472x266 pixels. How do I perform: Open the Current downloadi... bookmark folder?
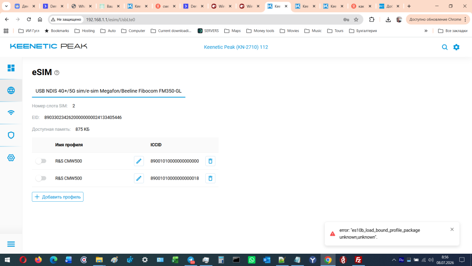(x=171, y=31)
